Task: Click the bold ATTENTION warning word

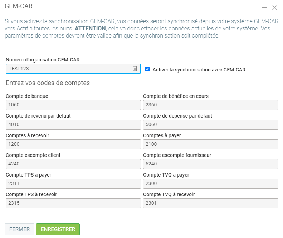Action: (90, 29)
